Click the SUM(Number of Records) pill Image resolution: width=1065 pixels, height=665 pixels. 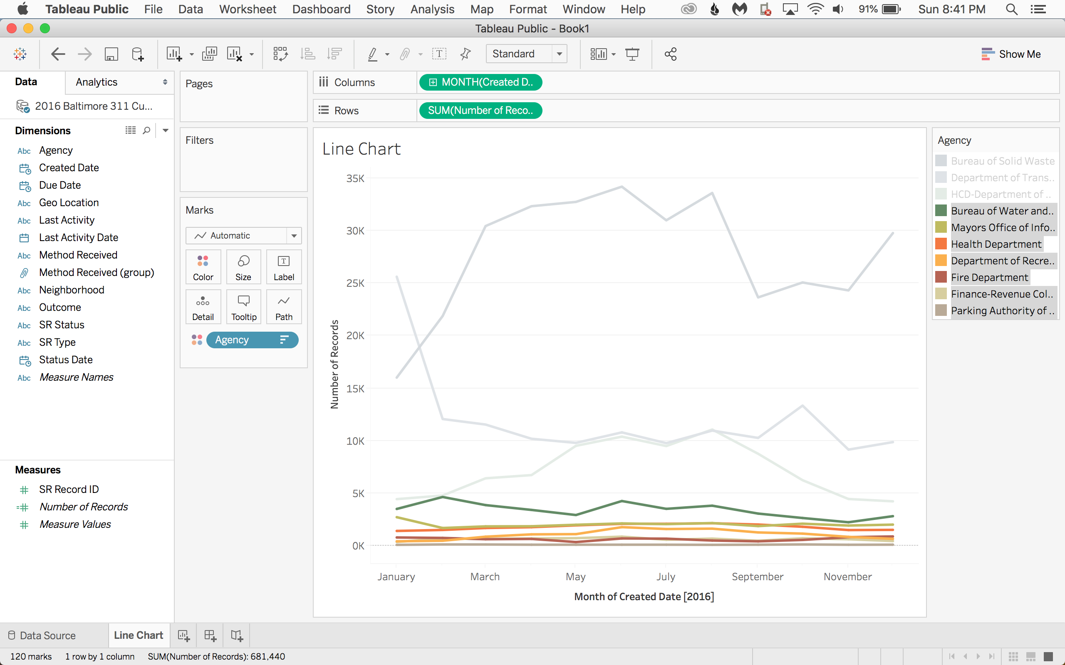point(480,111)
